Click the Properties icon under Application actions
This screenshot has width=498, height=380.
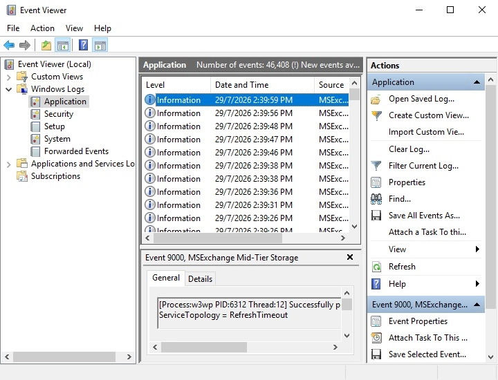(376, 182)
